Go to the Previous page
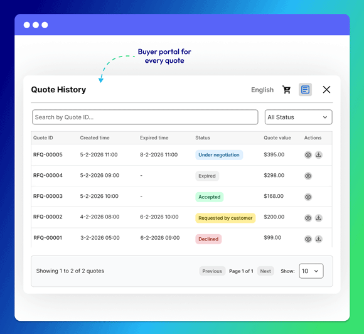 (212, 271)
